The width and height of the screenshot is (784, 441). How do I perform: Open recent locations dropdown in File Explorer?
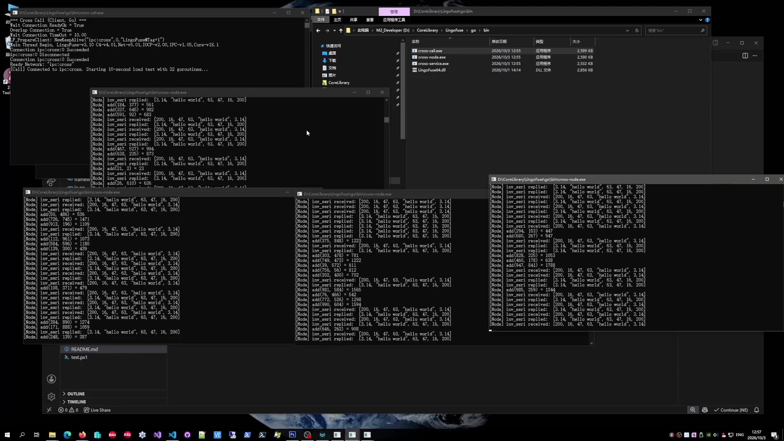point(334,30)
